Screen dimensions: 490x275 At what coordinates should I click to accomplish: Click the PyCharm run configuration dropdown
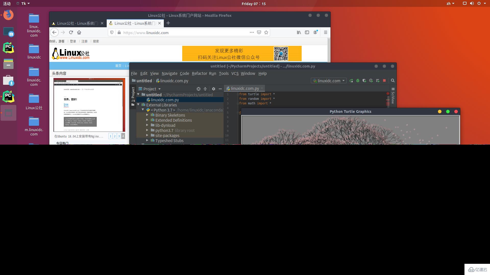328,80
